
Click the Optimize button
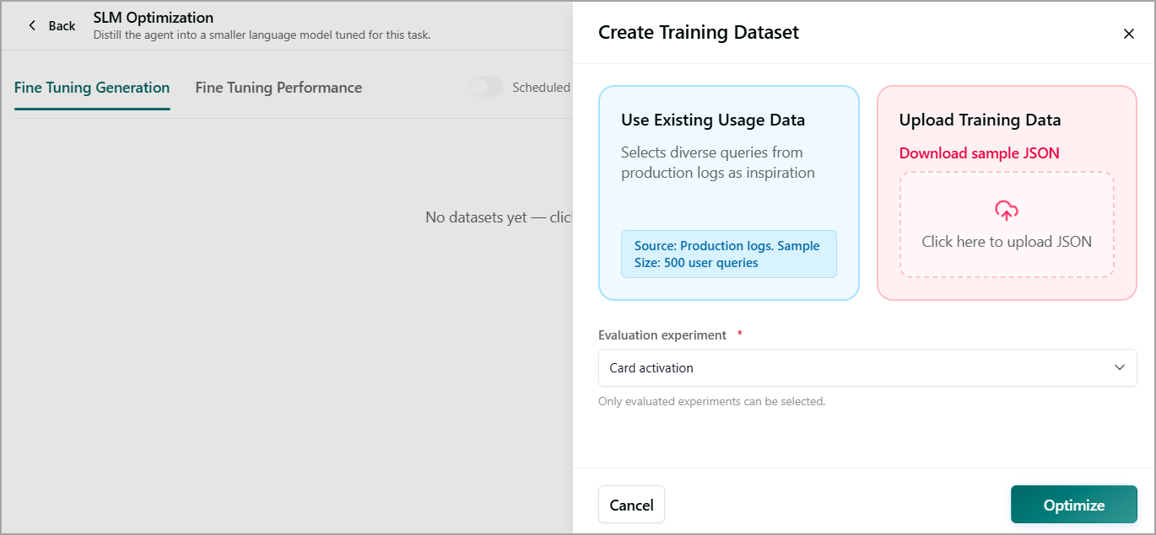pyautogui.click(x=1074, y=505)
